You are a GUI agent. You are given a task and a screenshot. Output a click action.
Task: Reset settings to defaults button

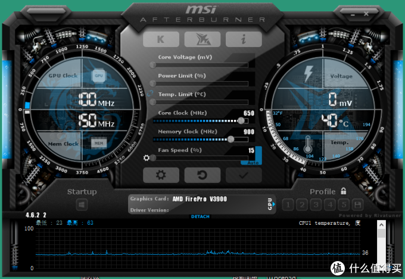click(x=202, y=175)
